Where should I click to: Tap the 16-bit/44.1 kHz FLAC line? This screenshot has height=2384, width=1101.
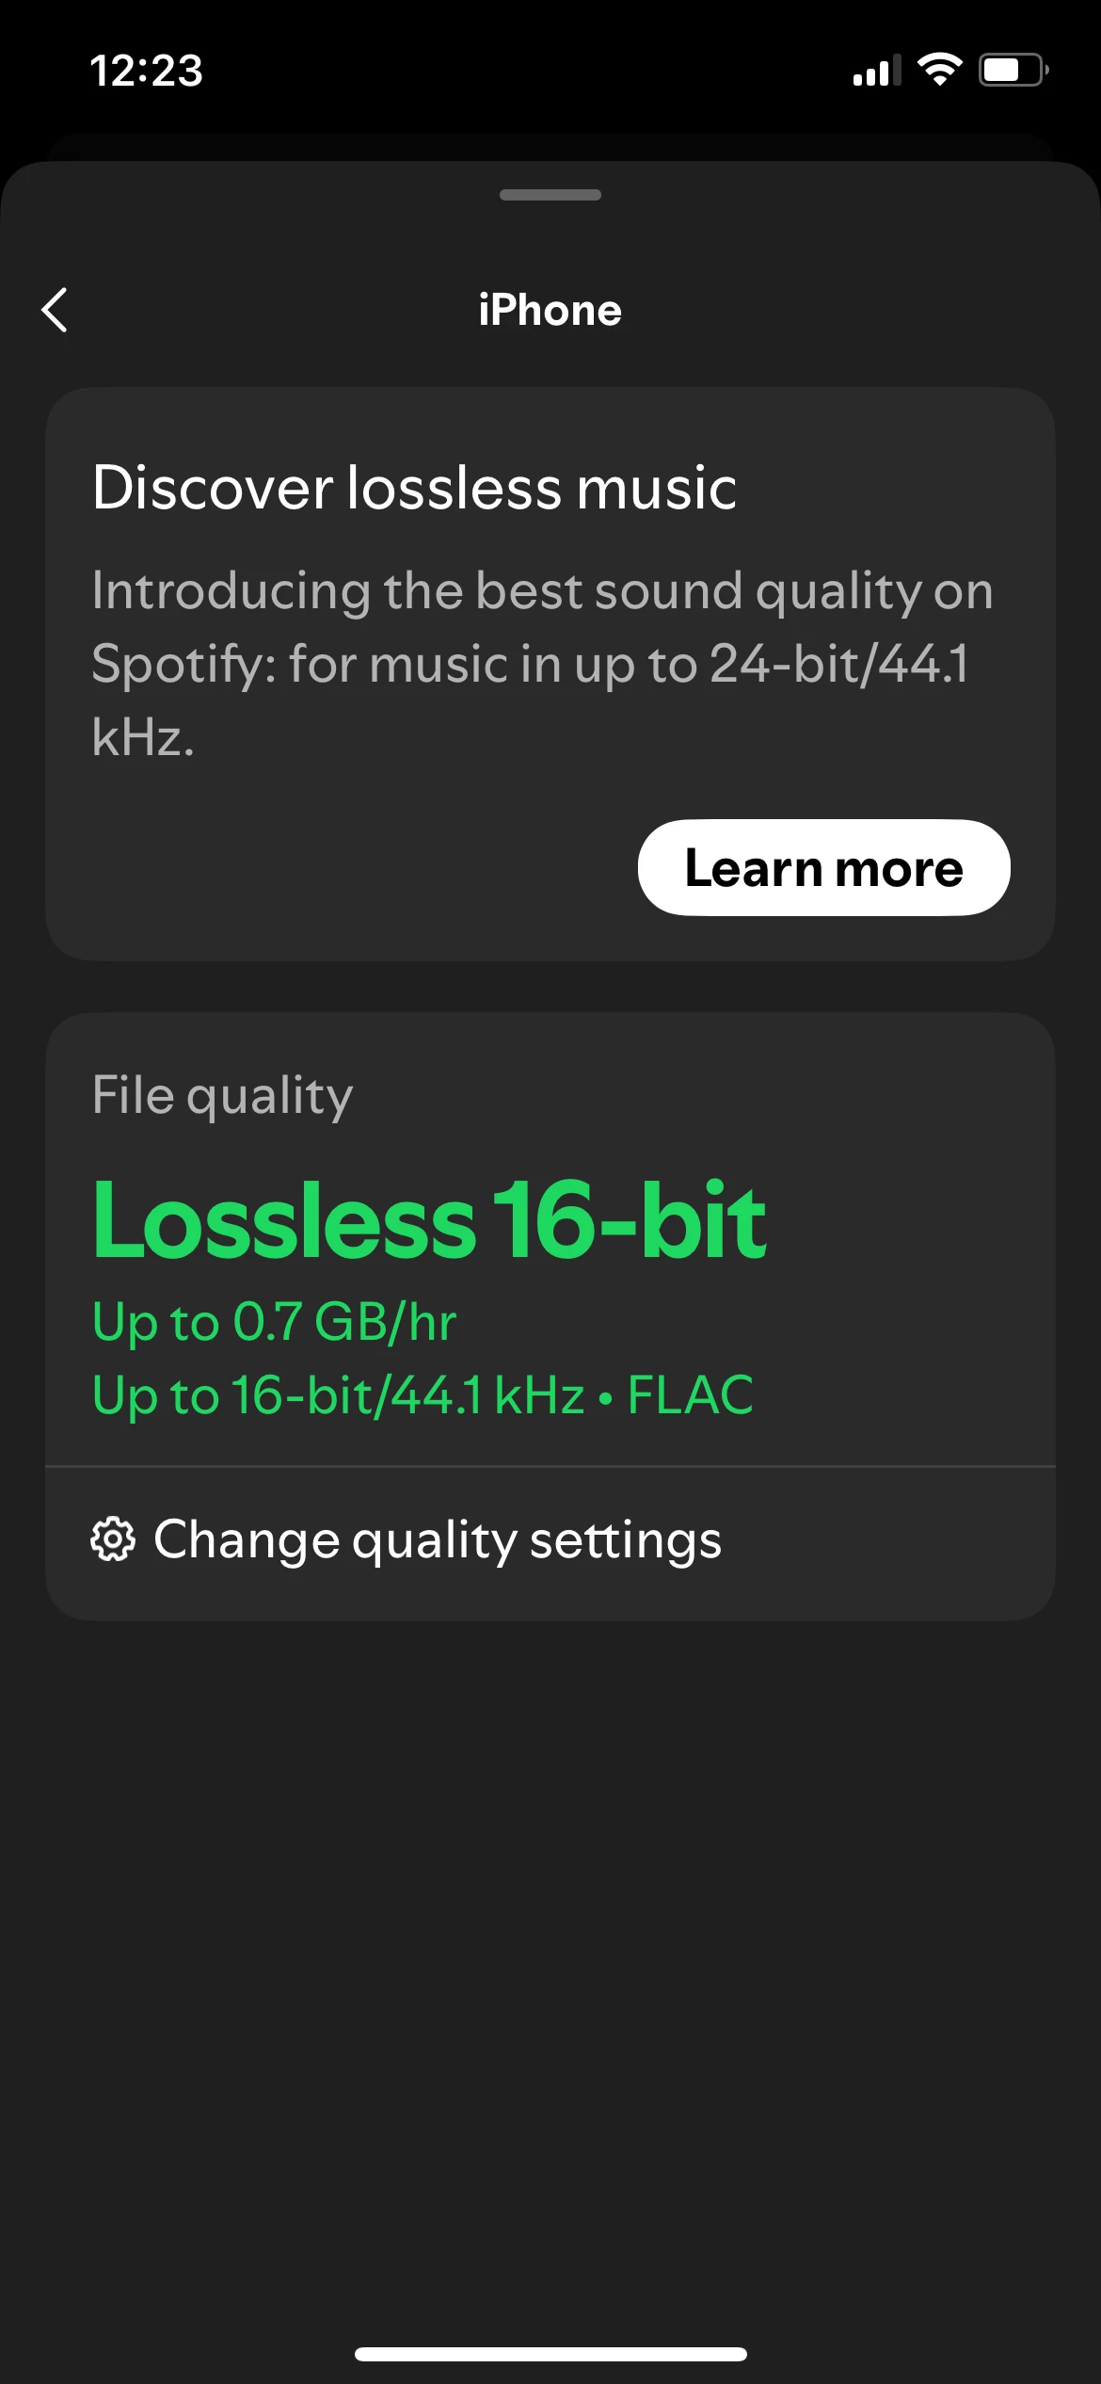tap(423, 1394)
